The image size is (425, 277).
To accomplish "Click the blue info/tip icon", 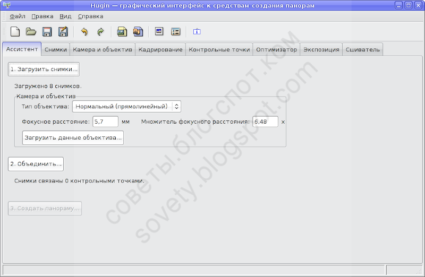I will (x=197, y=32).
